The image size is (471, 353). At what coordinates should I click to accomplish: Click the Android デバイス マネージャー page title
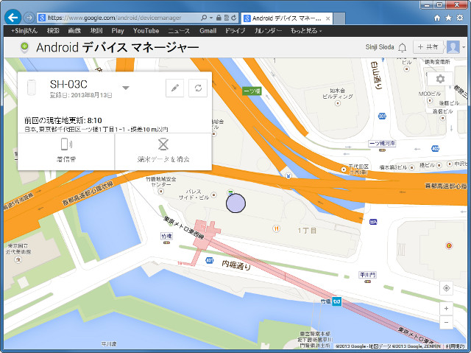(x=118, y=47)
